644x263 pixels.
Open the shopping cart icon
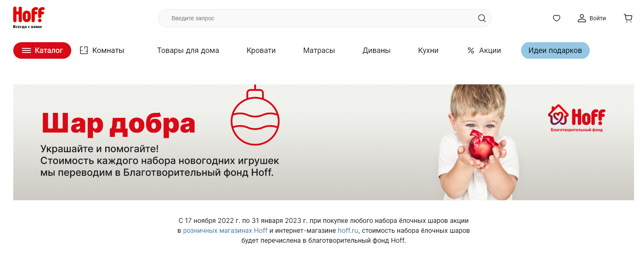point(628,18)
